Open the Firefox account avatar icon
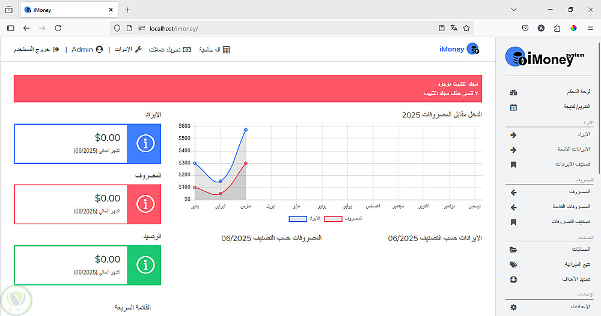Image resolution: width=601 pixels, height=316 pixels. [x=541, y=28]
